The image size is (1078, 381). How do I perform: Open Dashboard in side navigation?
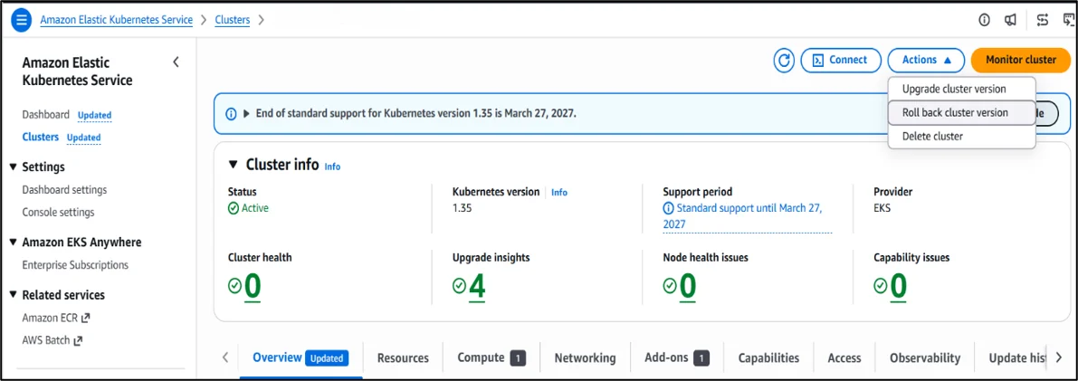coord(45,115)
